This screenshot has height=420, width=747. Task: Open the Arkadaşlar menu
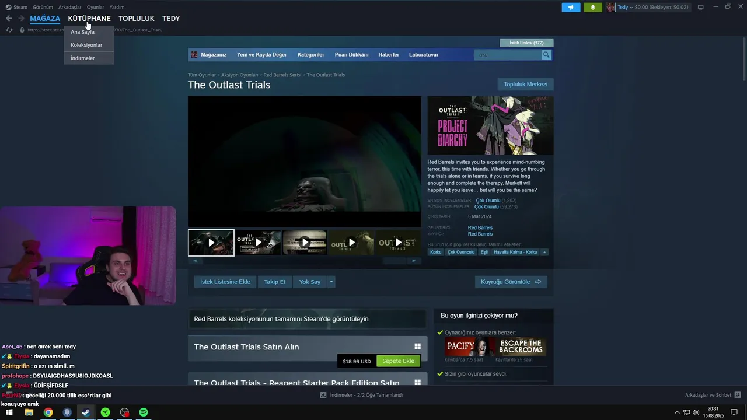[70, 7]
